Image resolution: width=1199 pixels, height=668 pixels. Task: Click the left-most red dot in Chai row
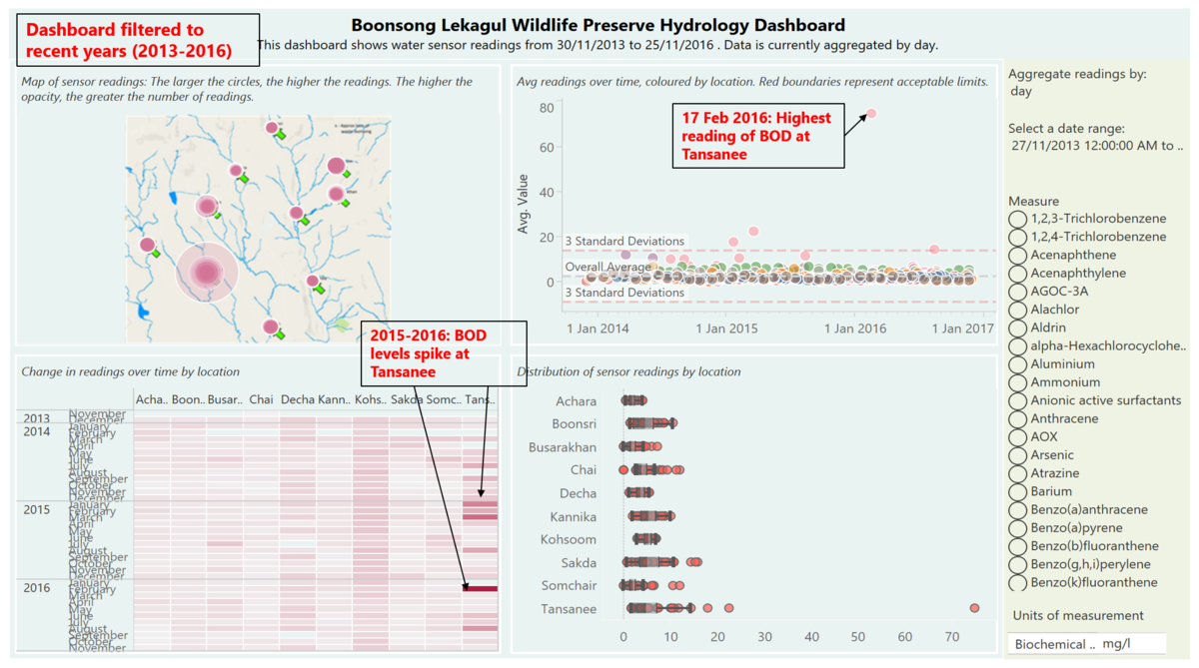(624, 469)
